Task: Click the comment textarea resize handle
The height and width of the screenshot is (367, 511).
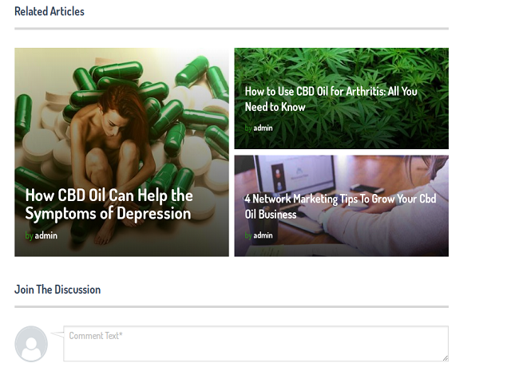Action: click(x=446, y=358)
